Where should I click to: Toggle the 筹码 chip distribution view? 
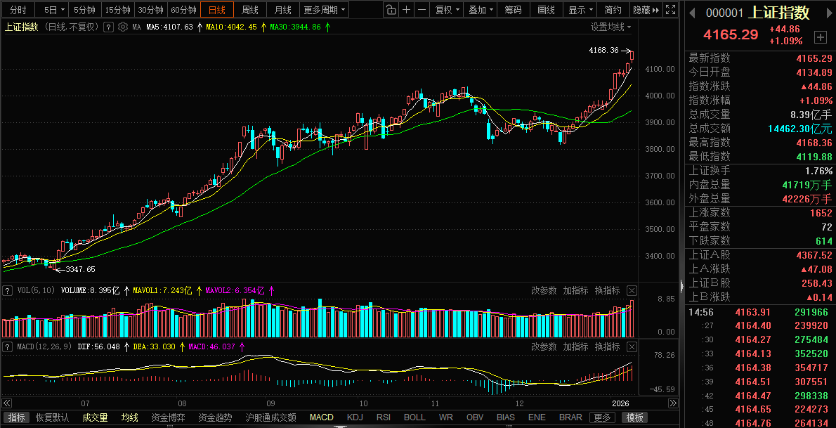click(x=514, y=10)
